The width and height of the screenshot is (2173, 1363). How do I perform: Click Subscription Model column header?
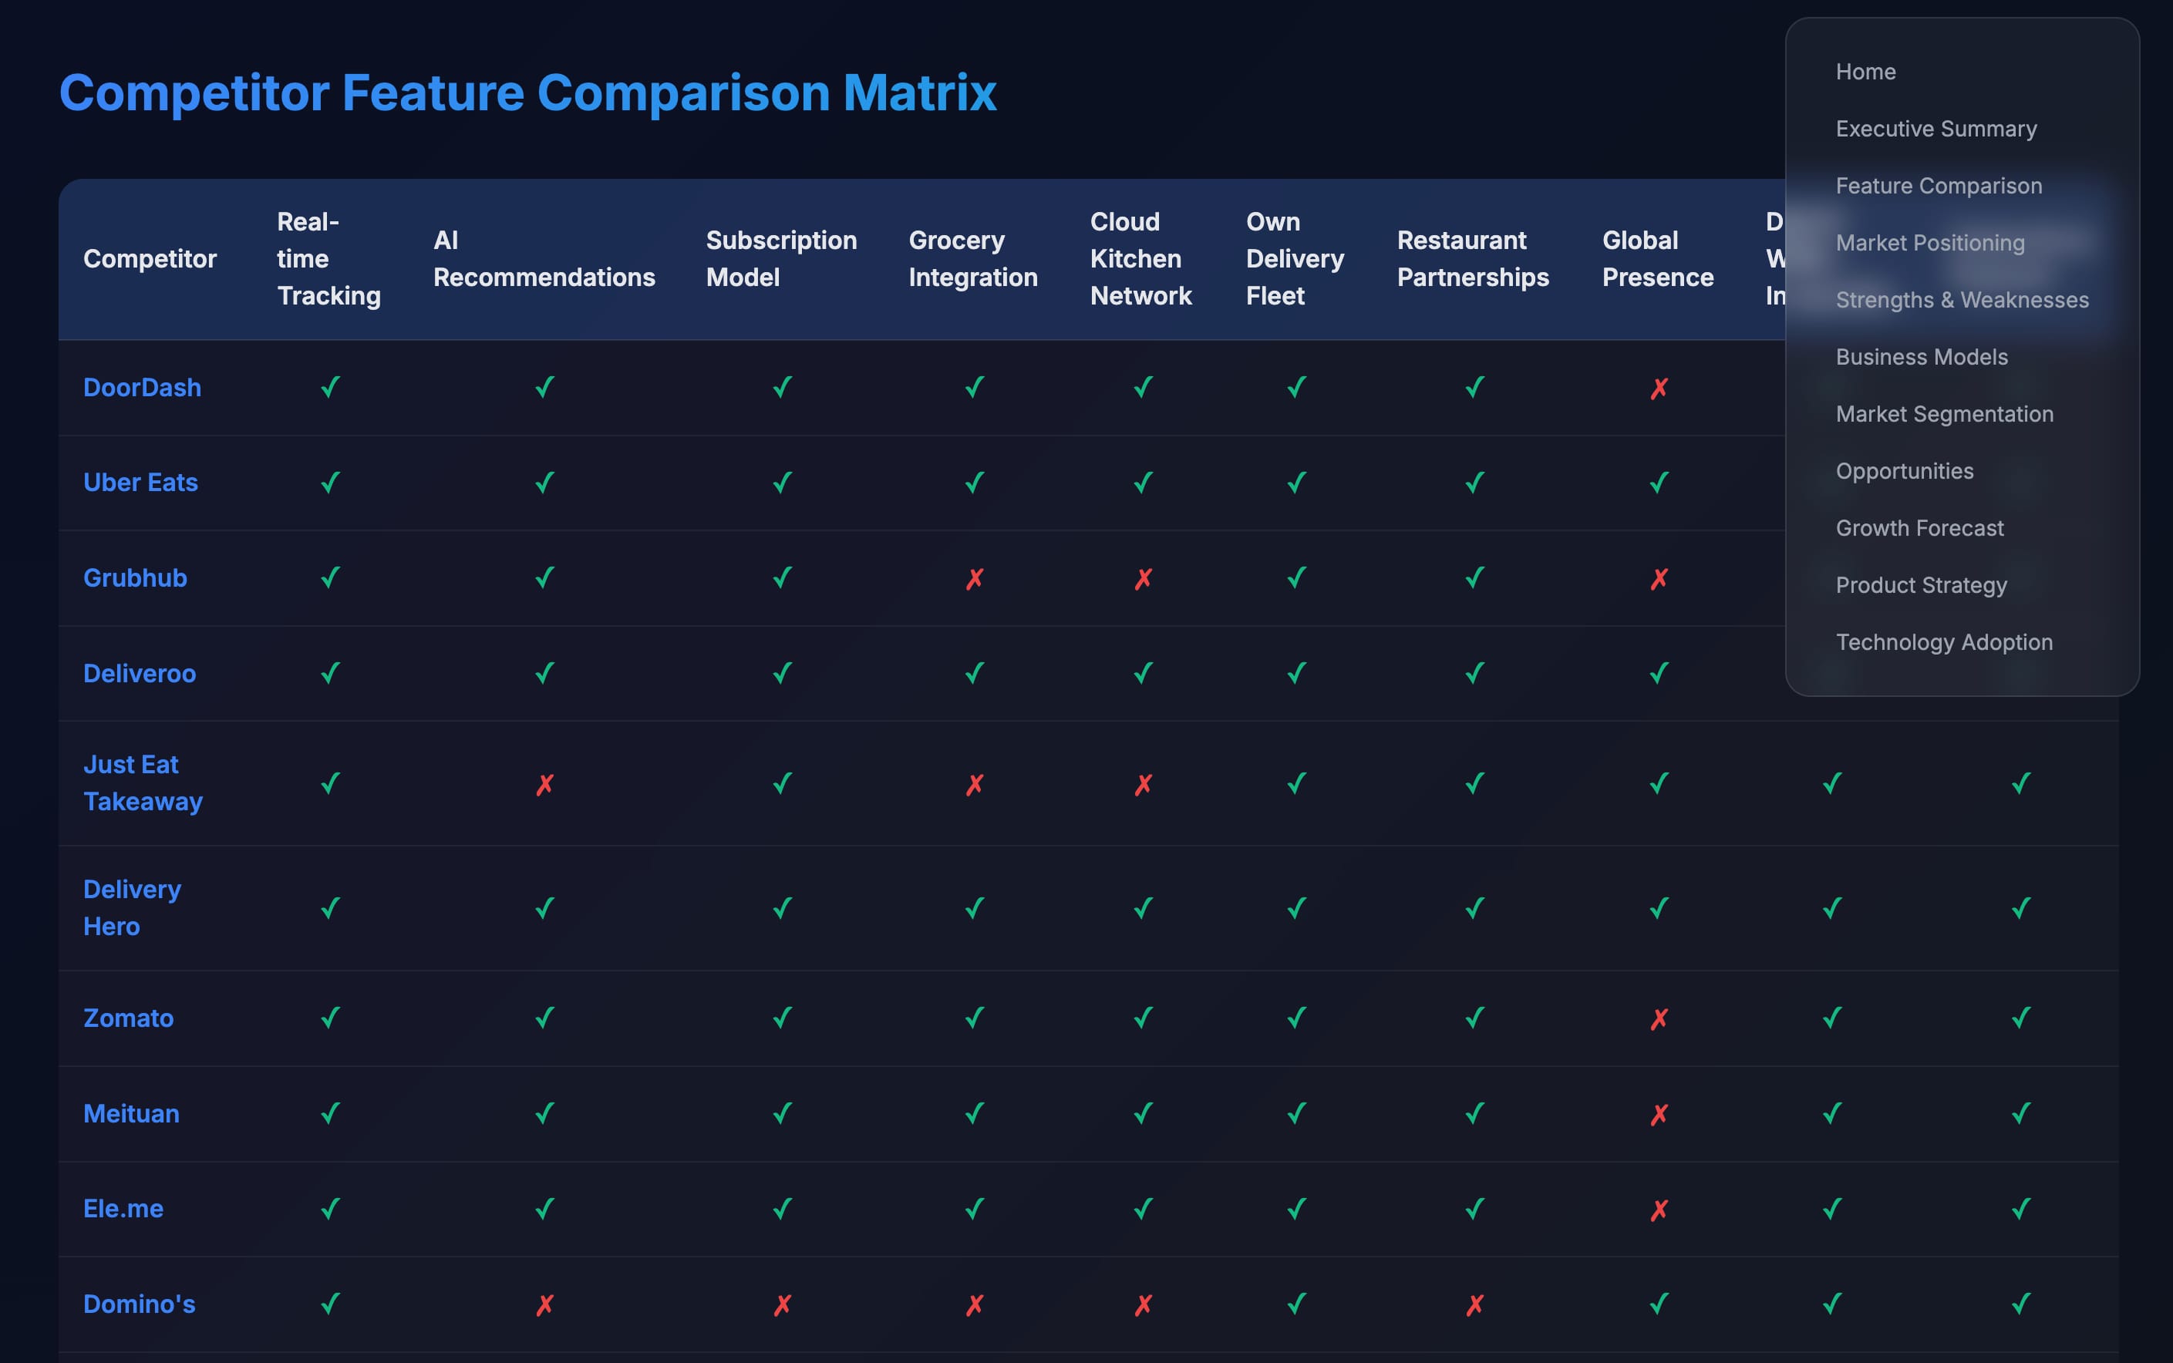[x=781, y=260]
